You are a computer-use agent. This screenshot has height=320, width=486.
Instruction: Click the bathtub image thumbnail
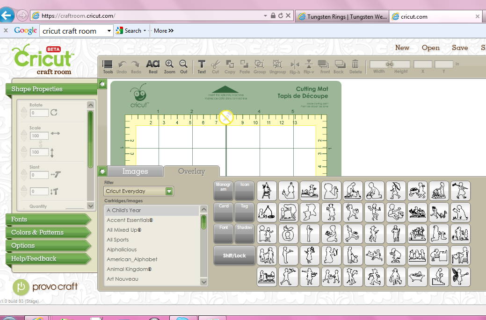click(x=417, y=277)
